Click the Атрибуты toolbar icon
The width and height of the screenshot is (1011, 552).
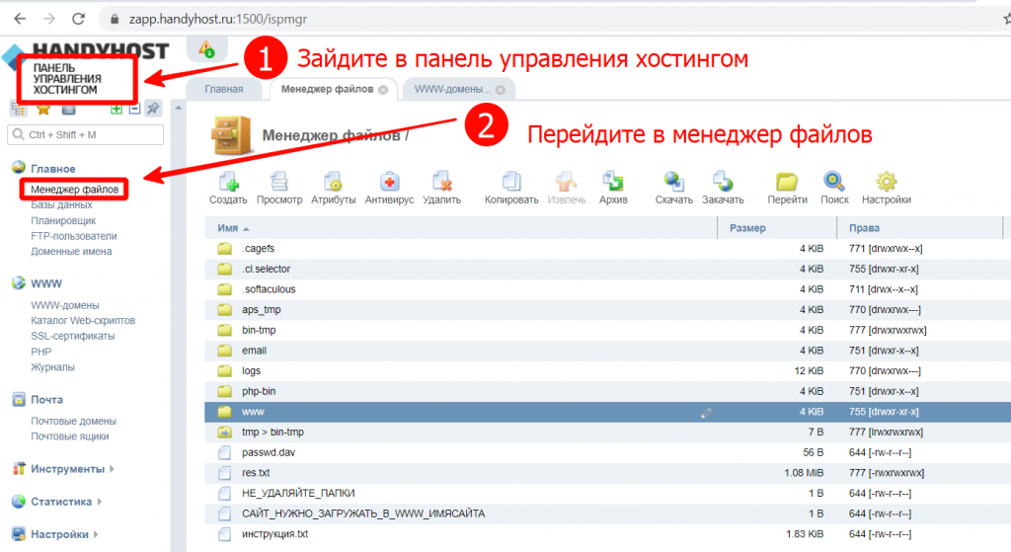pyautogui.click(x=333, y=183)
